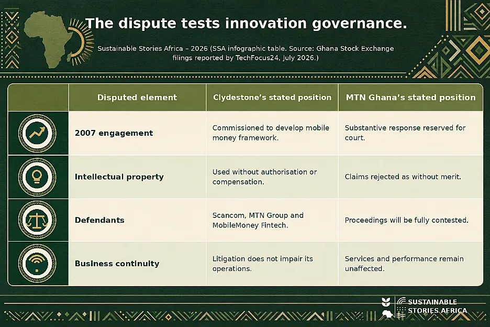Click the Africa map graphic in header
Image resolution: width=490 pixels, height=327 pixels.
pyautogui.click(x=49, y=39)
